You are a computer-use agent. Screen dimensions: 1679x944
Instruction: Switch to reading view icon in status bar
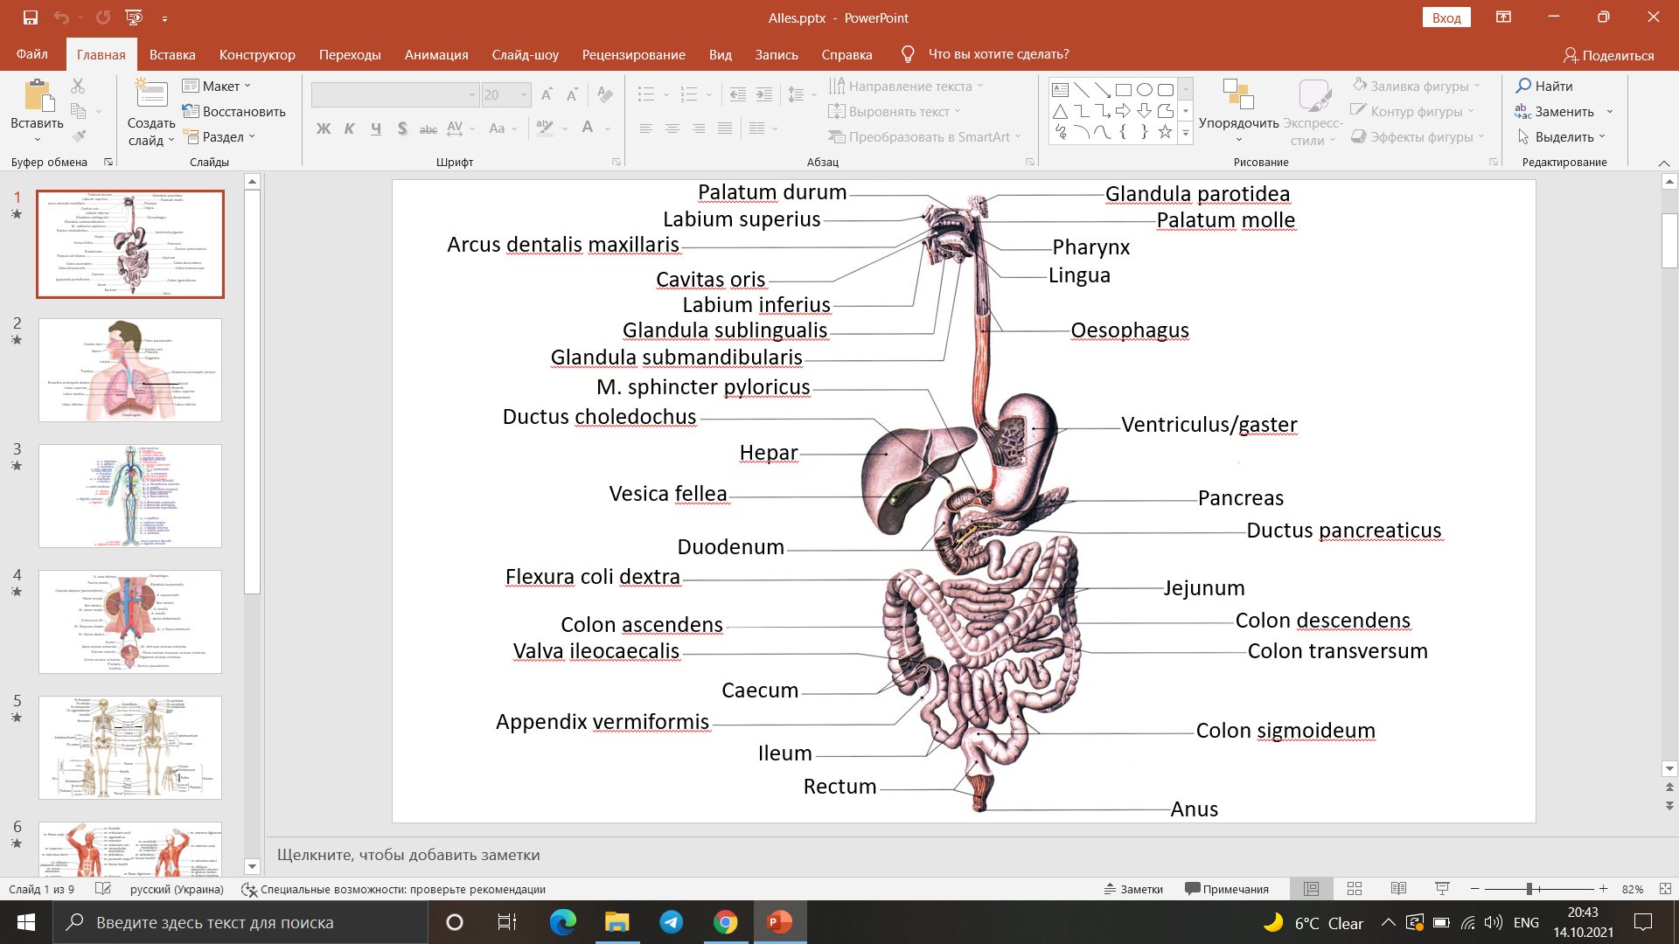(1398, 889)
